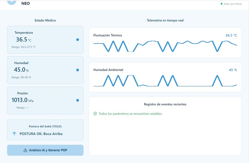The height and width of the screenshot is (163, 249).
Task: Click the '36.5 °C' value on the thermal chart
Action: (231, 35)
